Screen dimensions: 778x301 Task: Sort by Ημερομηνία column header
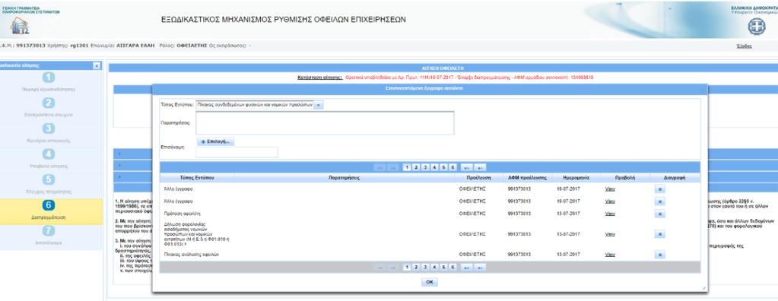pos(576,177)
